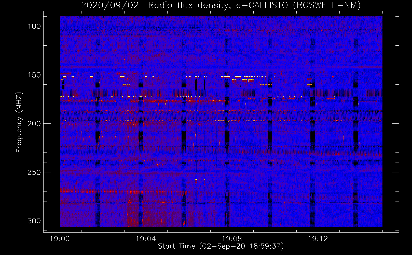412x255 pixels.
Task: Click the 200 frequency tick label
Action: click(34, 124)
